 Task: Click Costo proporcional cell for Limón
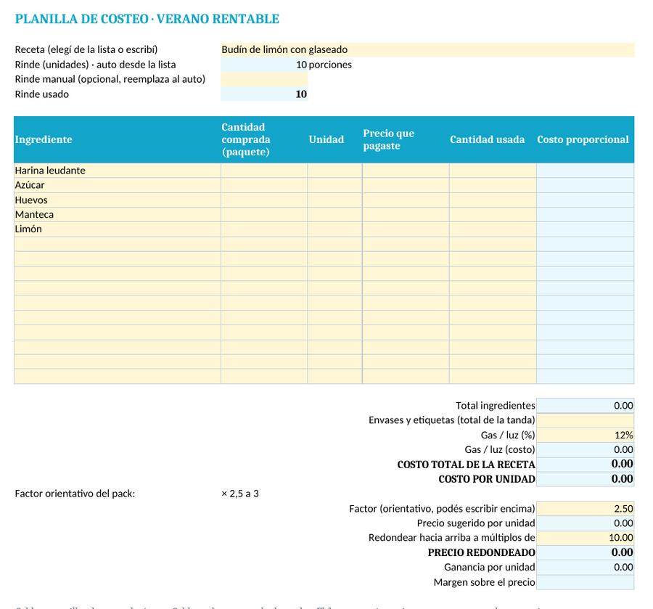tap(585, 229)
